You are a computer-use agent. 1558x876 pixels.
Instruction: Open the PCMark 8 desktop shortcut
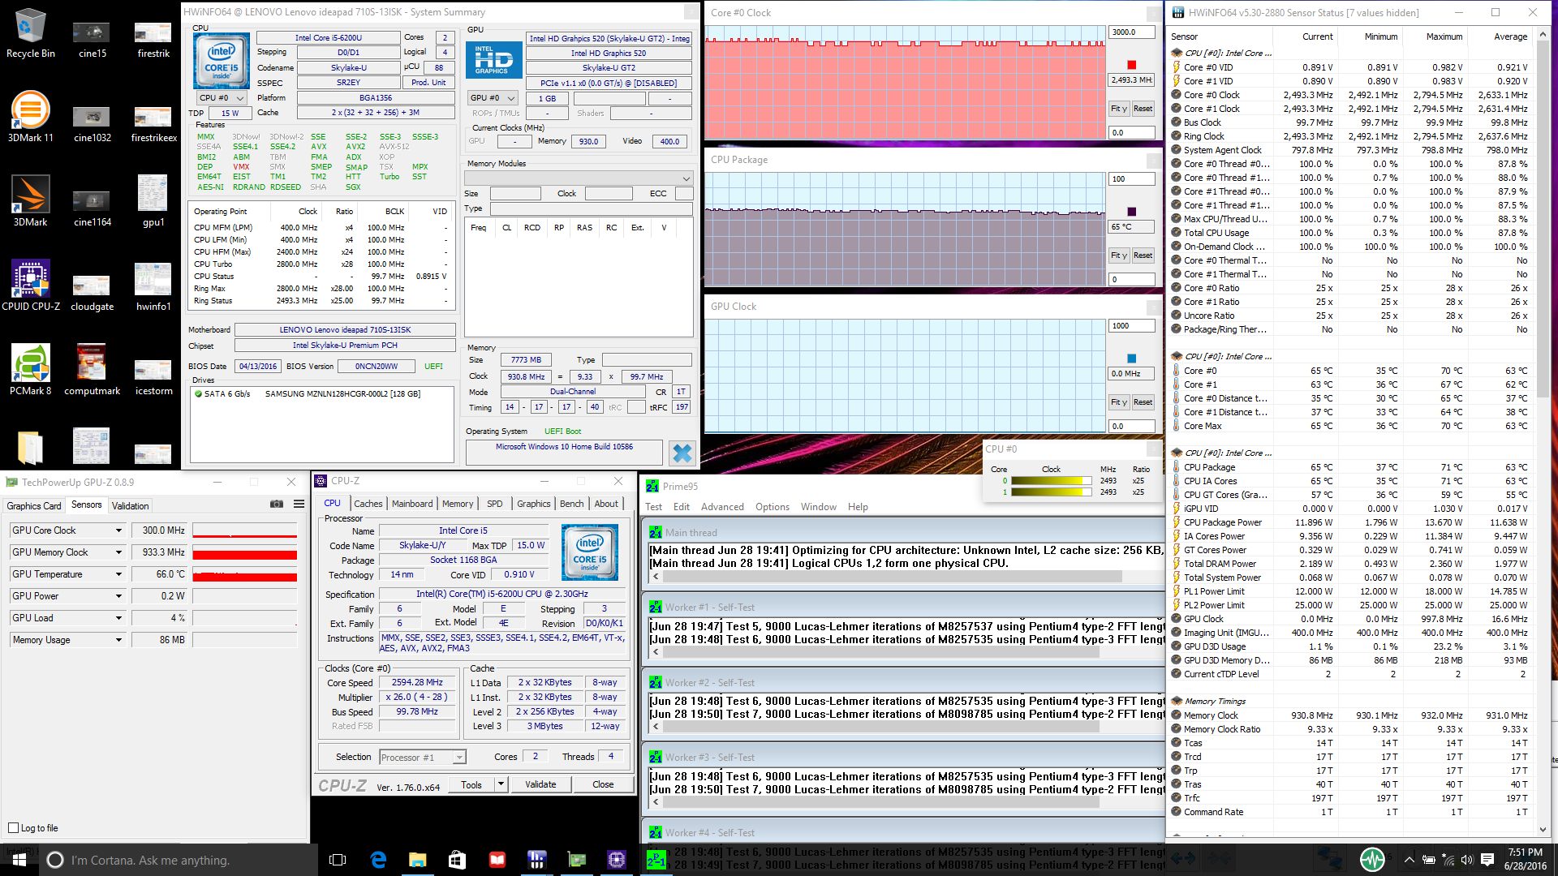pyautogui.click(x=30, y=370)
